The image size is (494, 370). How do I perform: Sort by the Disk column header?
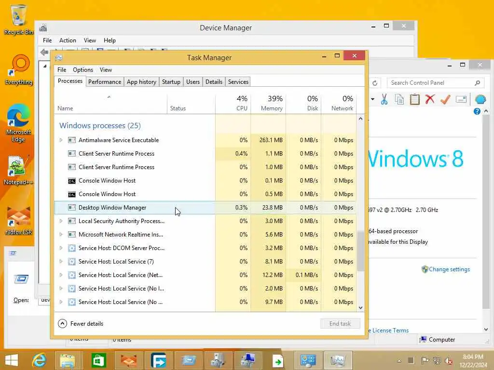click(x=304, y=103)
